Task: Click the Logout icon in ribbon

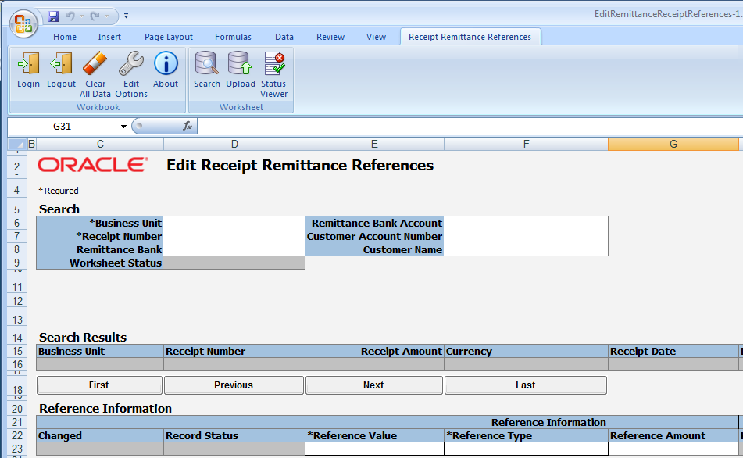Action: (x=61, y=70)
